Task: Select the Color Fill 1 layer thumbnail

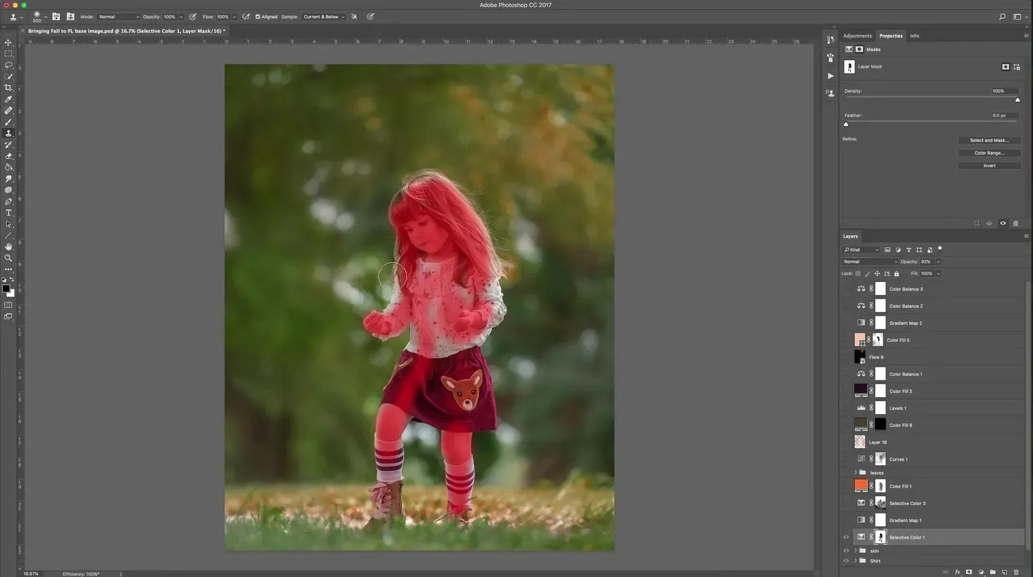Action: (860, 486)
